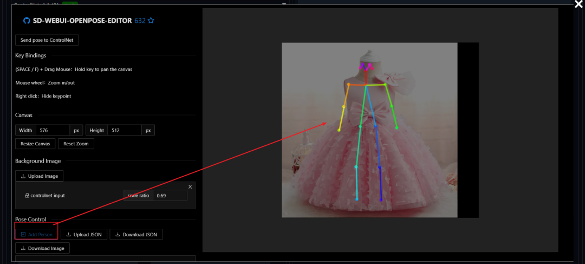Click the Key Bindings heading
Viewport: 585px width, 264px height.
click(30, 55)
